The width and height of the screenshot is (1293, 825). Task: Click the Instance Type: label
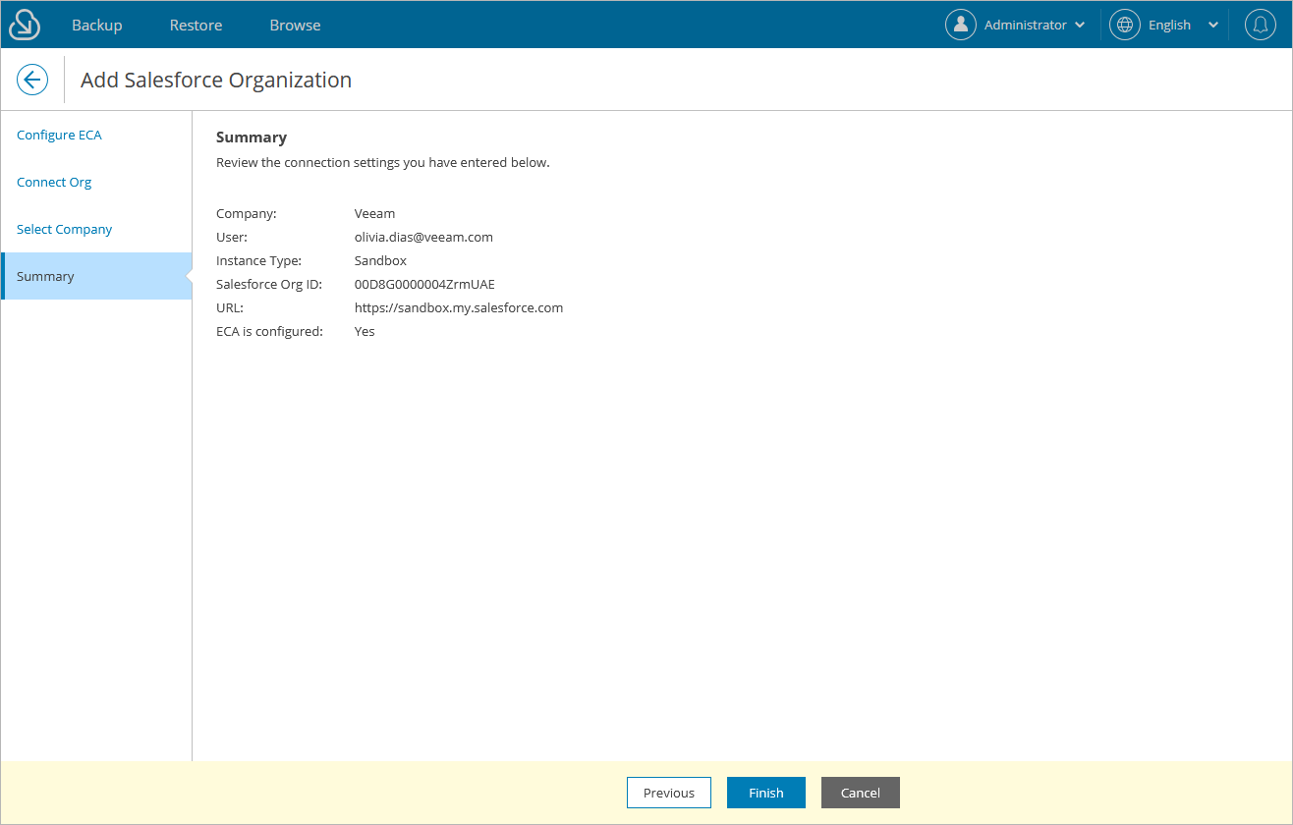(258, 260)
